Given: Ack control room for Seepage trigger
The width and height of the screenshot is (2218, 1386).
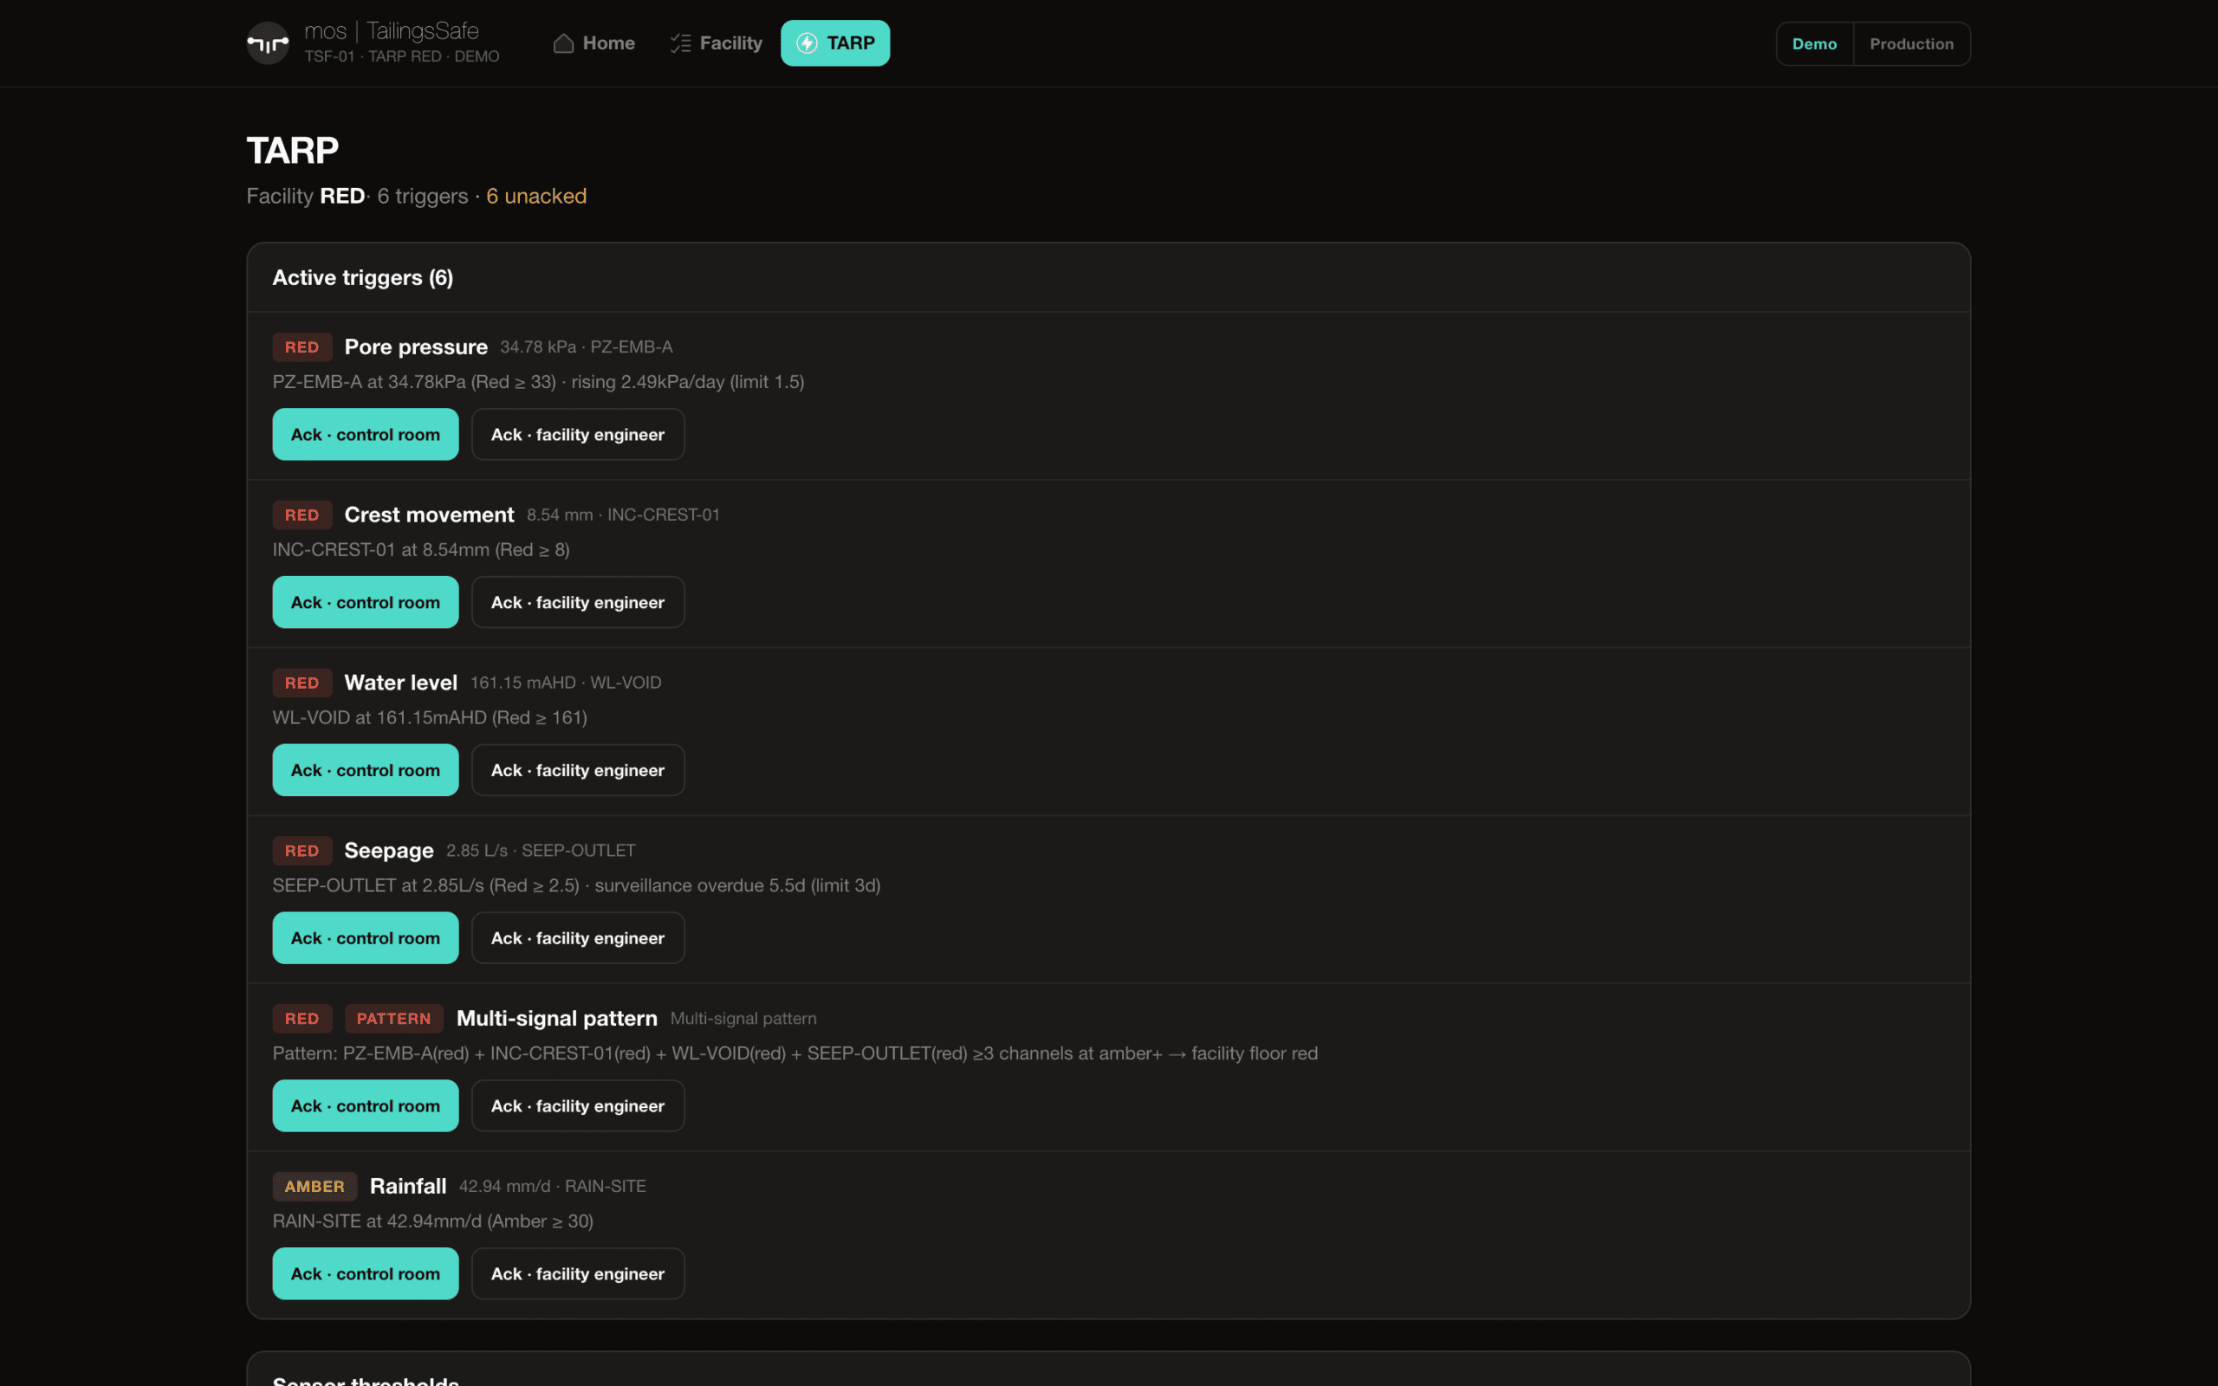Looking at the screenshot, I should pyautogui.click(x=365, y=938).
